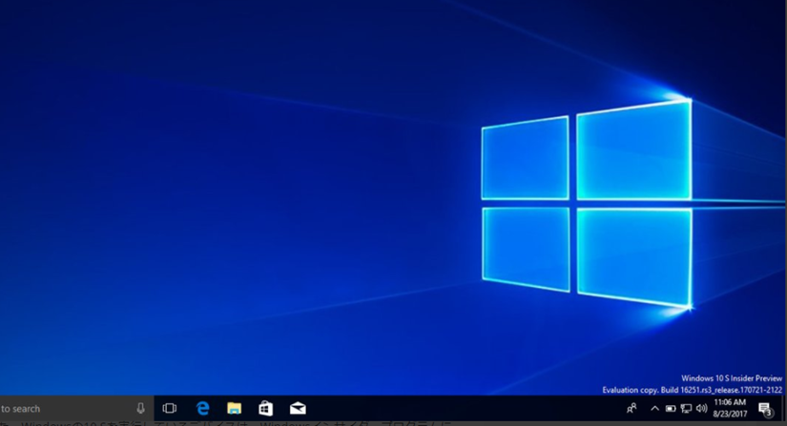The height and width of the screenshot is (426, 787).
Task: Click the bottom-left pane of Windows logo
Action: 526,249
